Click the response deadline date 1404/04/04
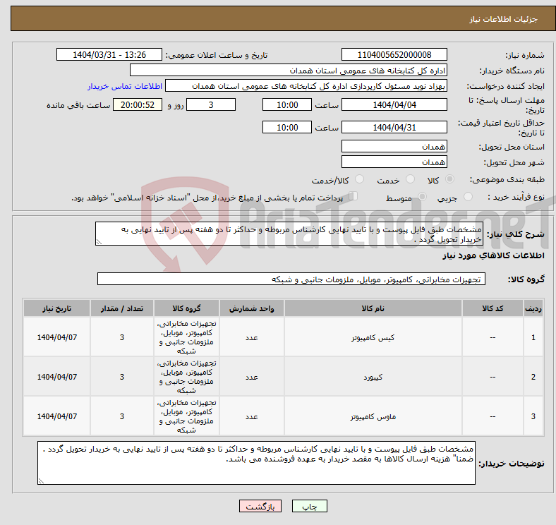556x525 pixels. click(394, 104)
